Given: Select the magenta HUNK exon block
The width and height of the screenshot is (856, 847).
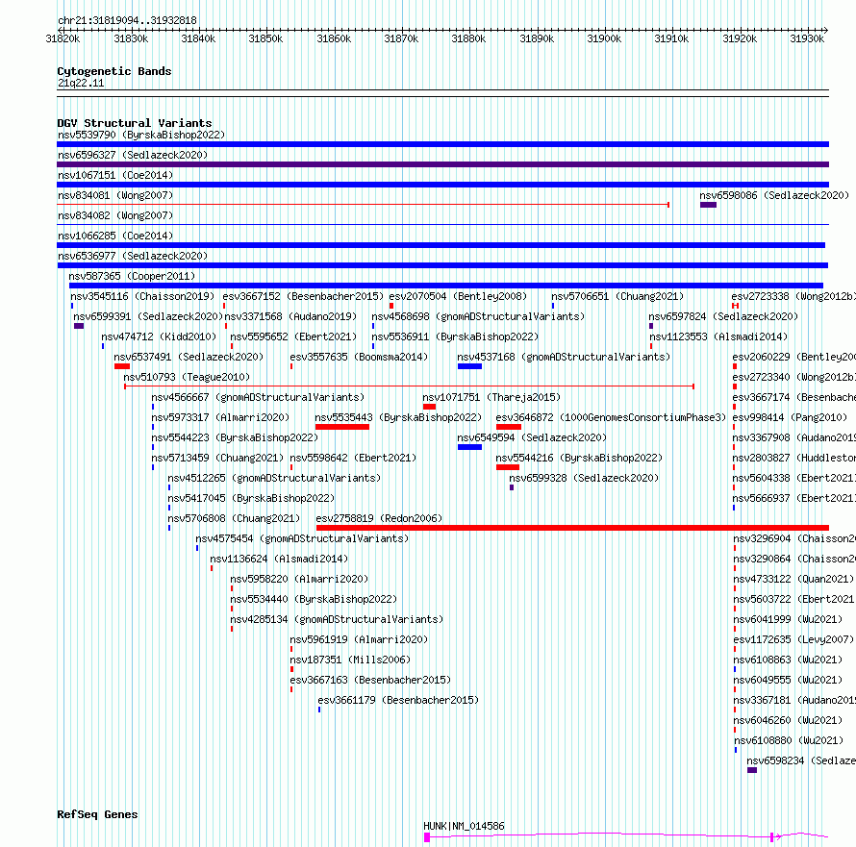Looking at the screenshot, I should pos(427,837).
